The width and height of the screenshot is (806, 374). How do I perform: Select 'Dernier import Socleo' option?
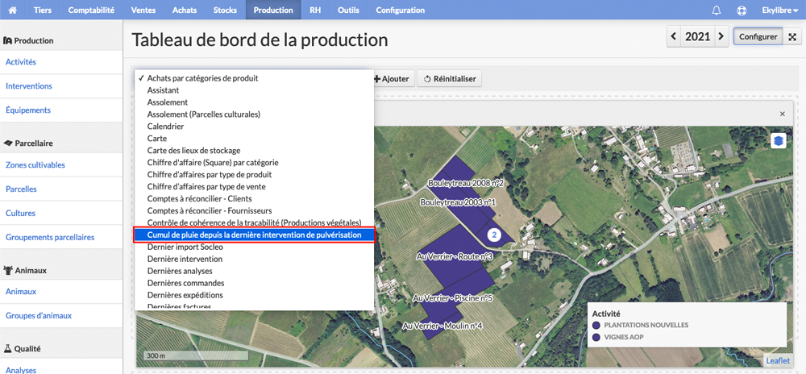click(x=254, y=247)
